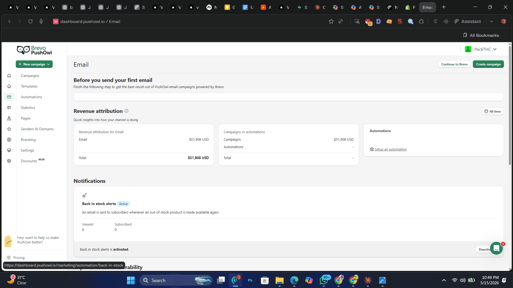Open the home icon in sidebar
Viewport: 513px width, 288px height.
(9, 76)
